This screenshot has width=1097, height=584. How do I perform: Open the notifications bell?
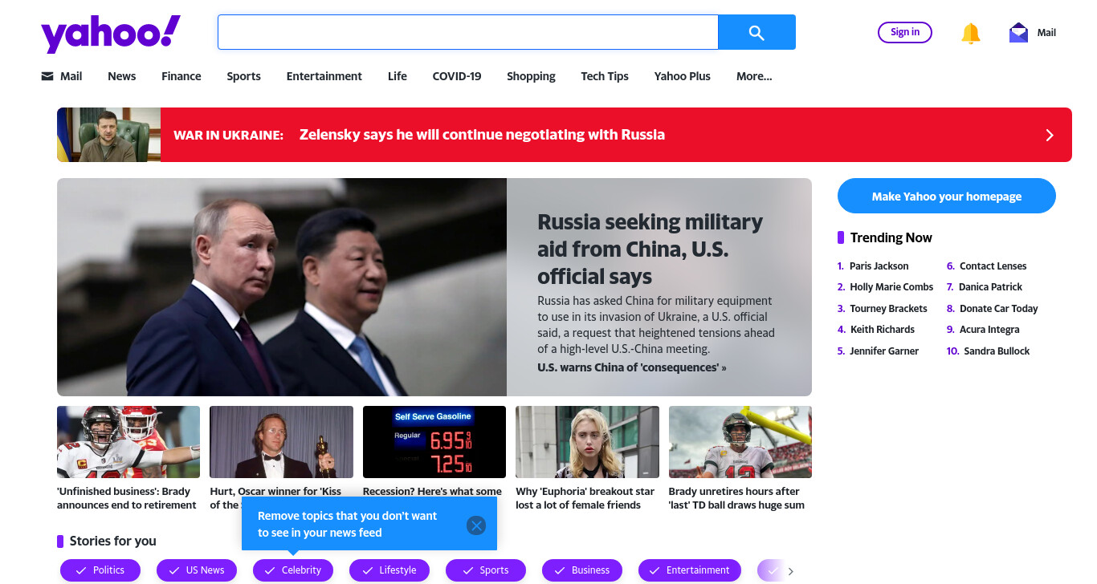[x=971, y=33]
